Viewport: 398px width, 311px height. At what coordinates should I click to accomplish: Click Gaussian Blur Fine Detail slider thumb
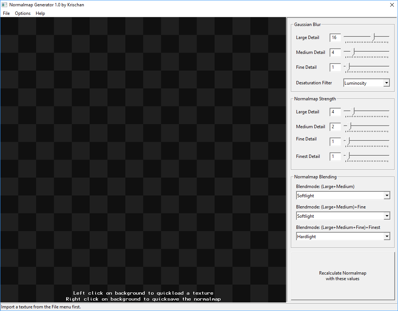coord(347,67)
